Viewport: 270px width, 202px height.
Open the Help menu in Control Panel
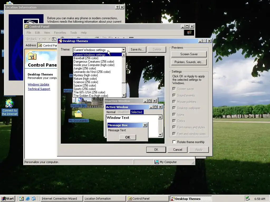(x=84, y=33)
